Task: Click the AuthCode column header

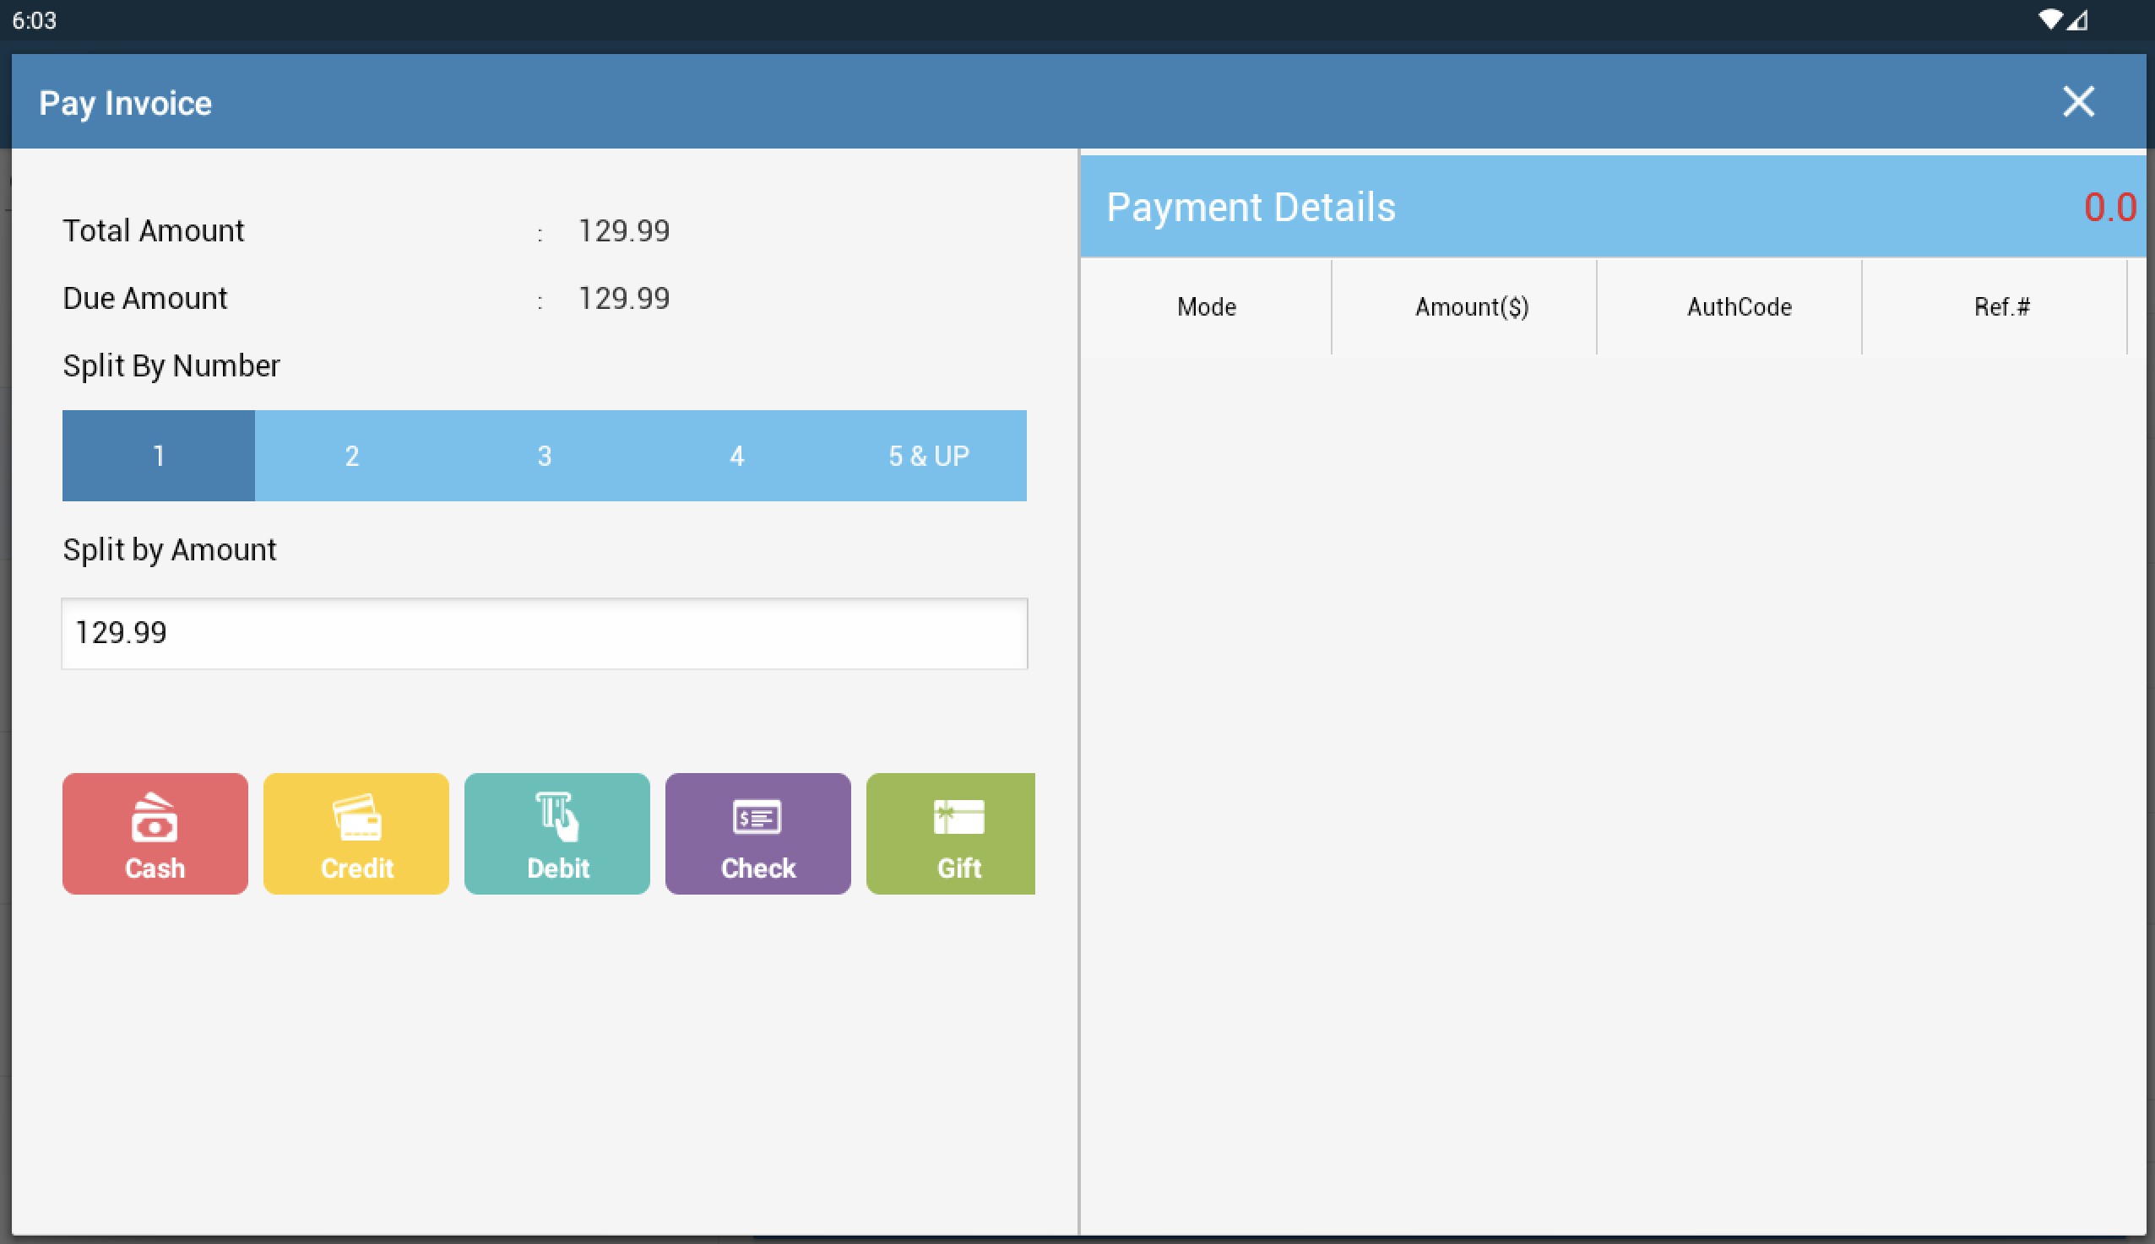Action: 1738,306
